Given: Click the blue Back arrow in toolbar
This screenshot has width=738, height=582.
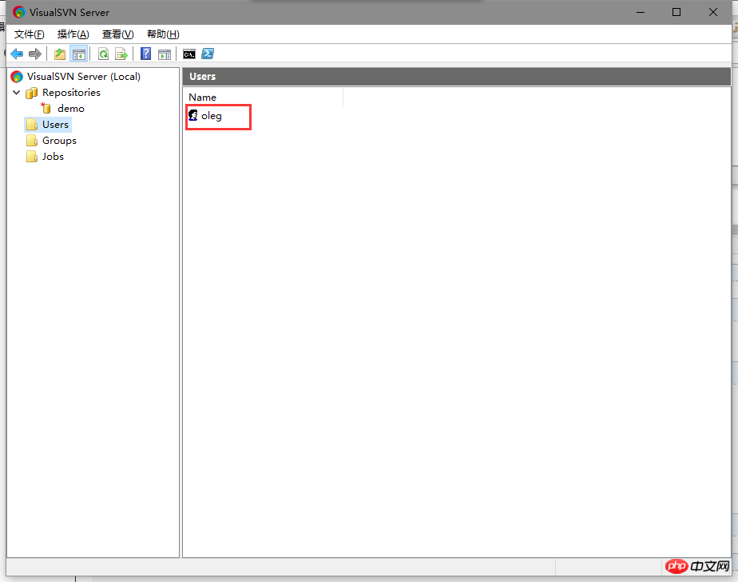Looking at the screenshot, I should point(17,54).
